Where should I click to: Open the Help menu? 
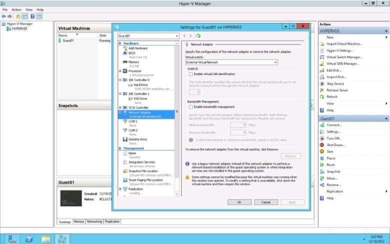point(40,9)
